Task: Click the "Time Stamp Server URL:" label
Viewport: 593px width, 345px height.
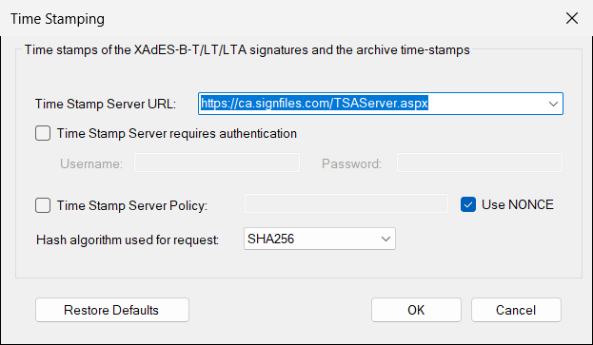Action: (x=106, y=104)
